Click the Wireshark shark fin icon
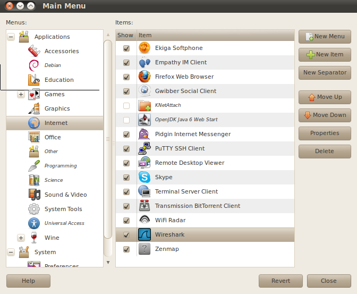This screenshot has height=294, width=357. coord(144,234)
